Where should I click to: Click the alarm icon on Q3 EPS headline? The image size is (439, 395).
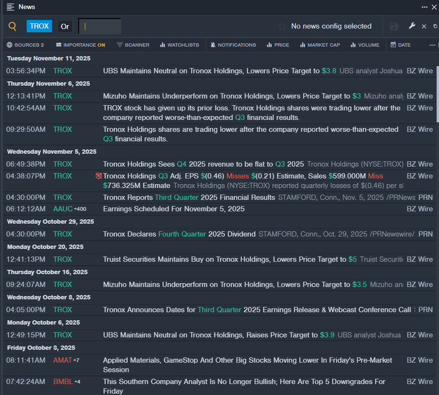click(x=99, y=176)
